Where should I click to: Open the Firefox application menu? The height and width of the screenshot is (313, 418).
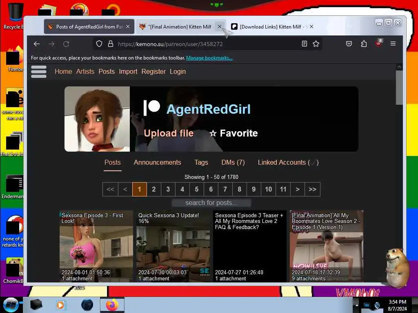click(393, 43)
